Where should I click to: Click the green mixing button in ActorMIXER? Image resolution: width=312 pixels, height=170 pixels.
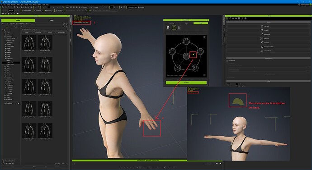click(x=186, y=83)
